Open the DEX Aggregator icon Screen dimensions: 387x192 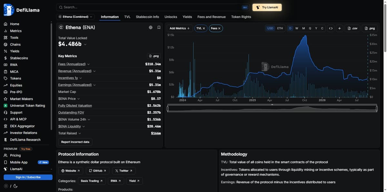point(5,126)
